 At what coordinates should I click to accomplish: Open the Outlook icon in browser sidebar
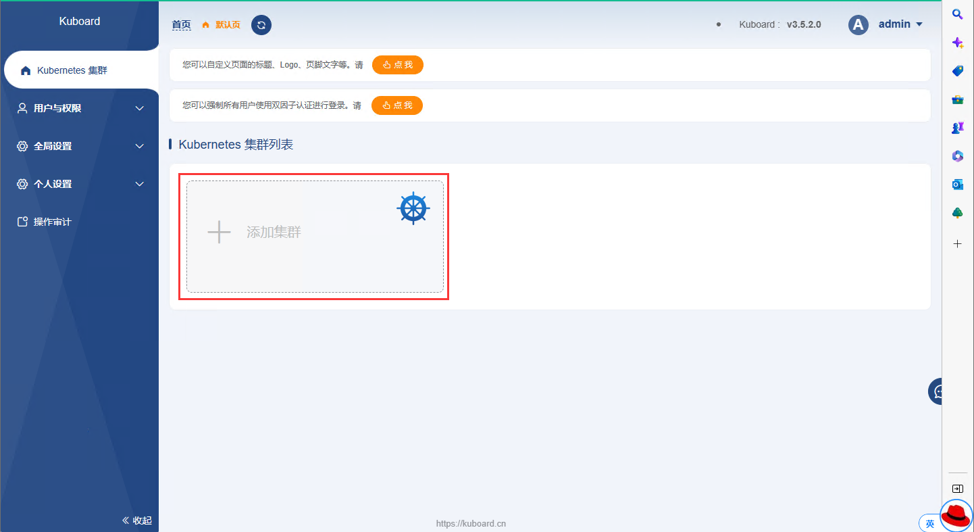pos(958,185)
